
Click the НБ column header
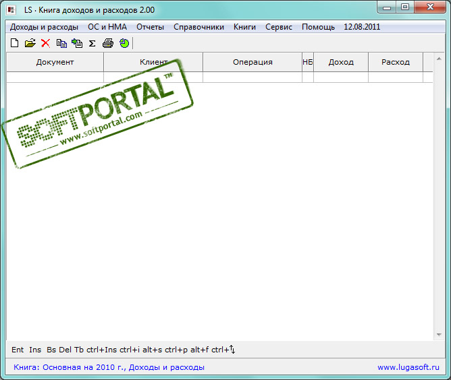click(308, 62)
